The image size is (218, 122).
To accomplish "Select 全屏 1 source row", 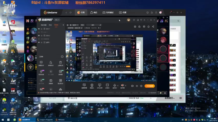I will tap(51, 42).
